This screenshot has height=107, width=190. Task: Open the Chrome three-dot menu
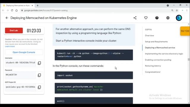187,10
